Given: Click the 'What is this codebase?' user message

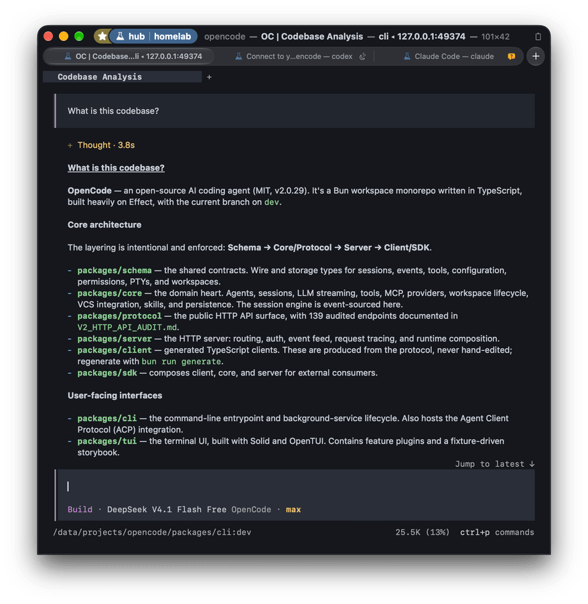Looking at the screenshot, I should [295, 111].
